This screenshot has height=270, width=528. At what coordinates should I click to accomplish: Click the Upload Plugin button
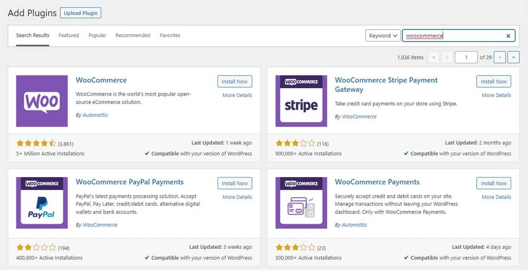point(80,13)
